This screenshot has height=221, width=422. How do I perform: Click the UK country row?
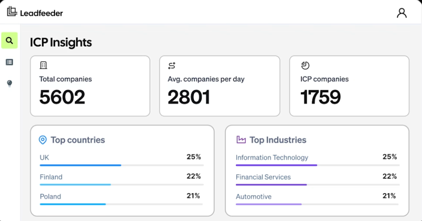point(122,160)
